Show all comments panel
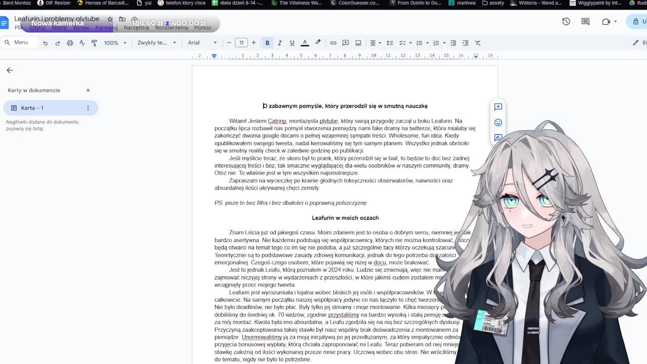 tap(585, 22)
